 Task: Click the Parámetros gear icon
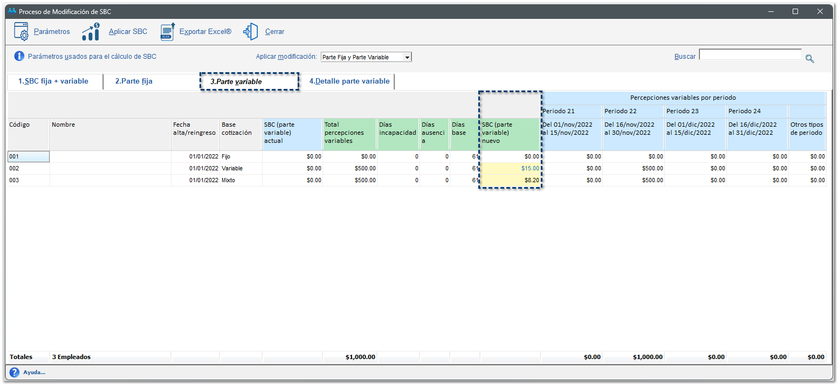(x=21, y=32)
